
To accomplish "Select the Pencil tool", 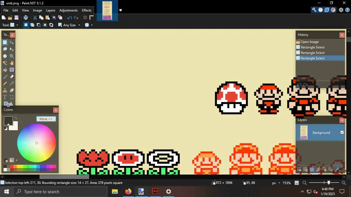I will (x=5, y=83).
